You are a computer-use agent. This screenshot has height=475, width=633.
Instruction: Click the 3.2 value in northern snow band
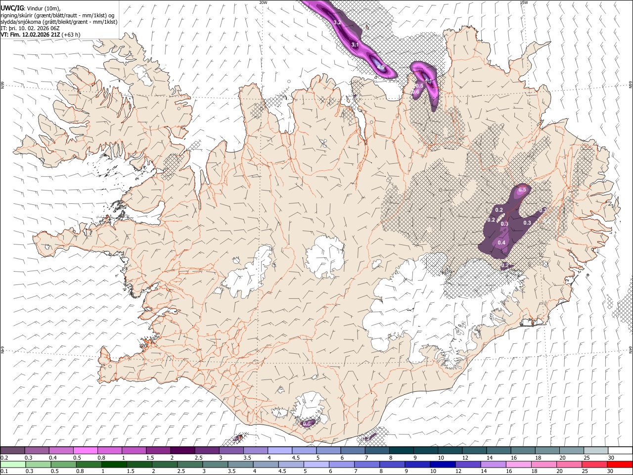point(338,23)
